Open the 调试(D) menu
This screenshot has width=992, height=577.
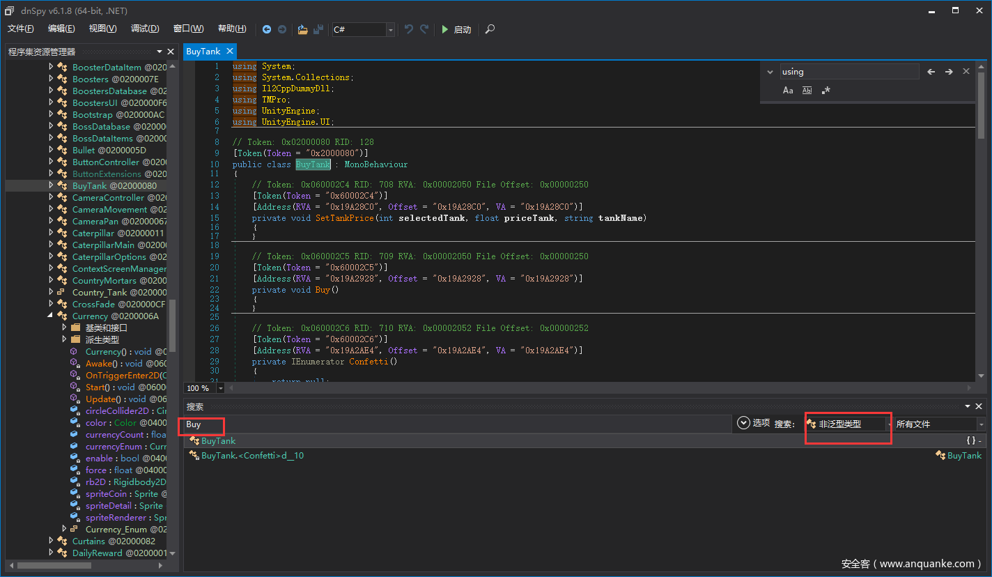coord(145,29)
